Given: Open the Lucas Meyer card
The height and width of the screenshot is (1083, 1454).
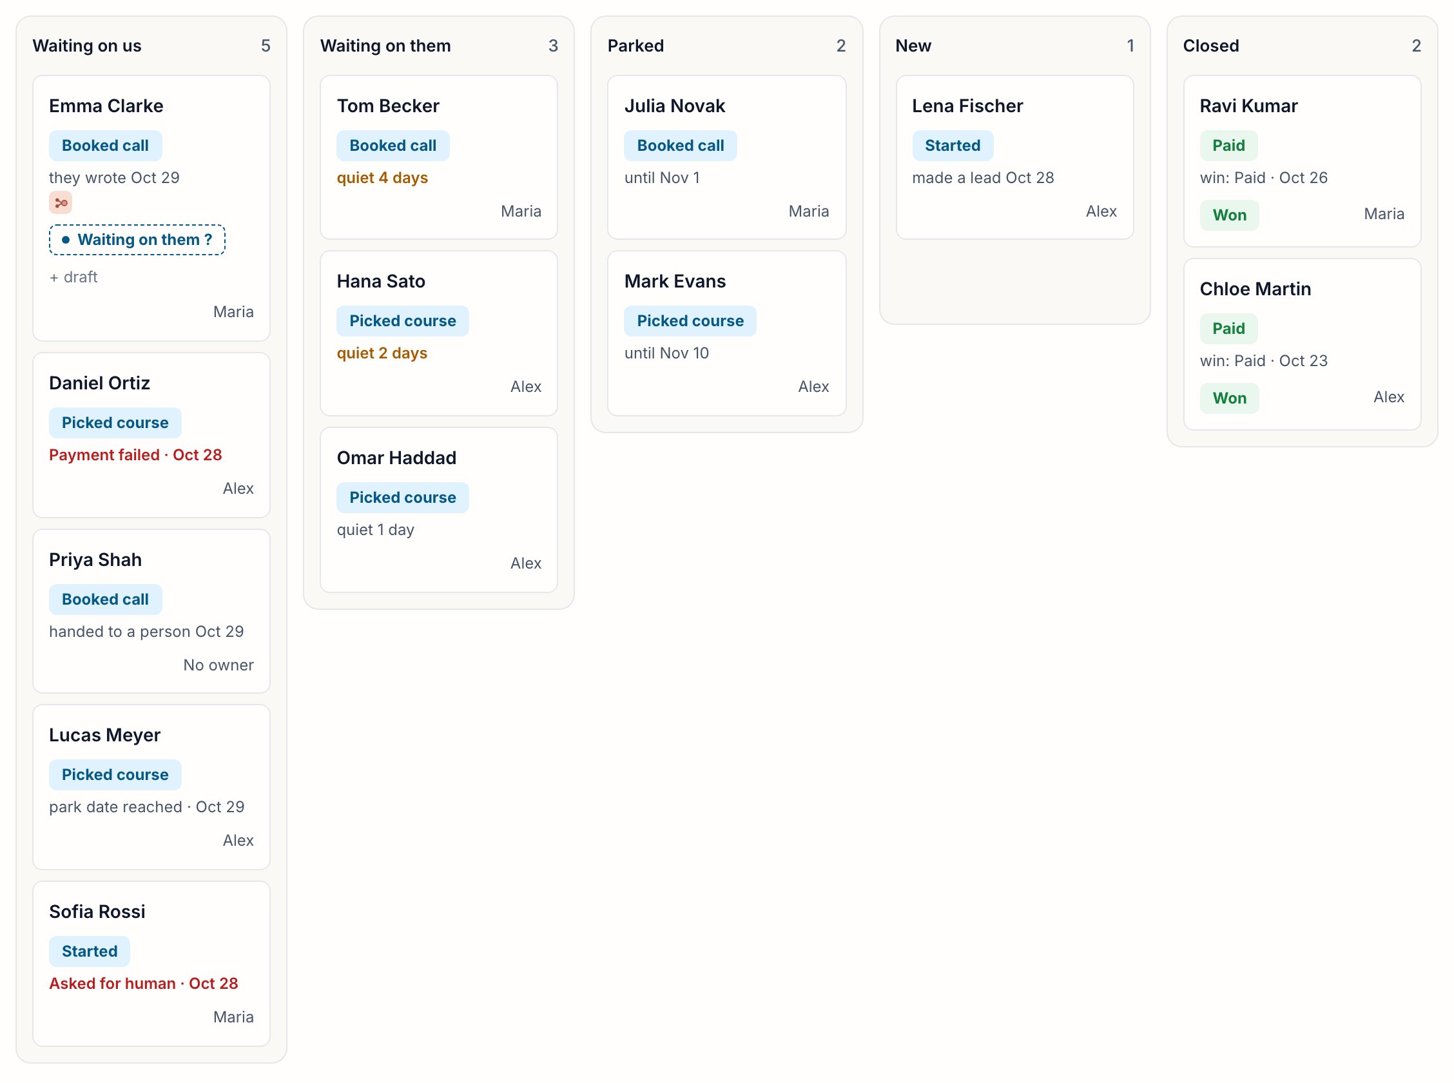Looking at the screenshot, I should click(151, 787).
